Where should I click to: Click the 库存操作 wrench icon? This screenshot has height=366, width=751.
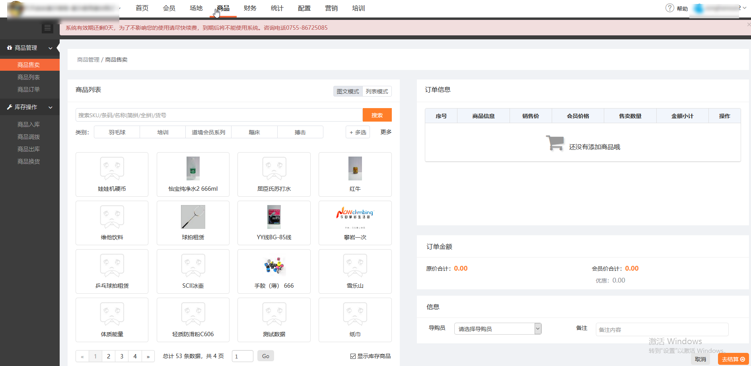pos(10,107)
